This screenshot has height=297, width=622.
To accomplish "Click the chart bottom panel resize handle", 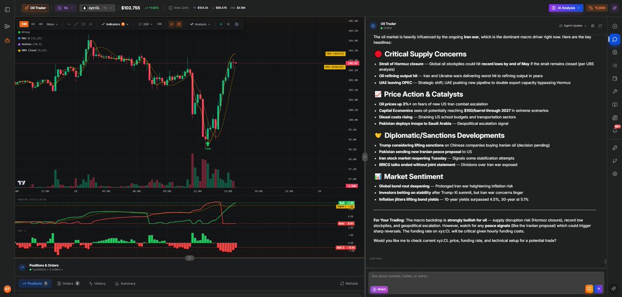I will [x=189, y=258].
